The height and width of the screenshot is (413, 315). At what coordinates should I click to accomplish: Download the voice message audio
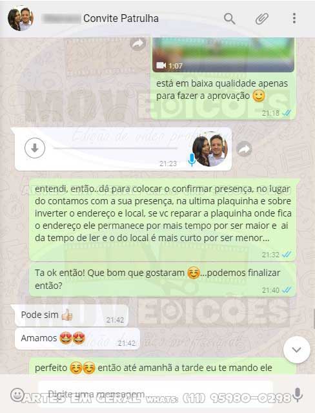35,148
